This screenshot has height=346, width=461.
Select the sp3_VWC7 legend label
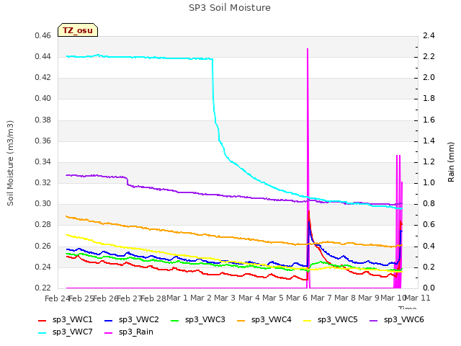pos(72,332)
